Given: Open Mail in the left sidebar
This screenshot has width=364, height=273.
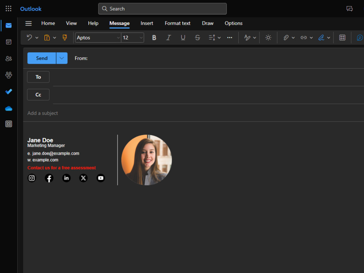Looking at the screenshot, I should click(9, 25).
